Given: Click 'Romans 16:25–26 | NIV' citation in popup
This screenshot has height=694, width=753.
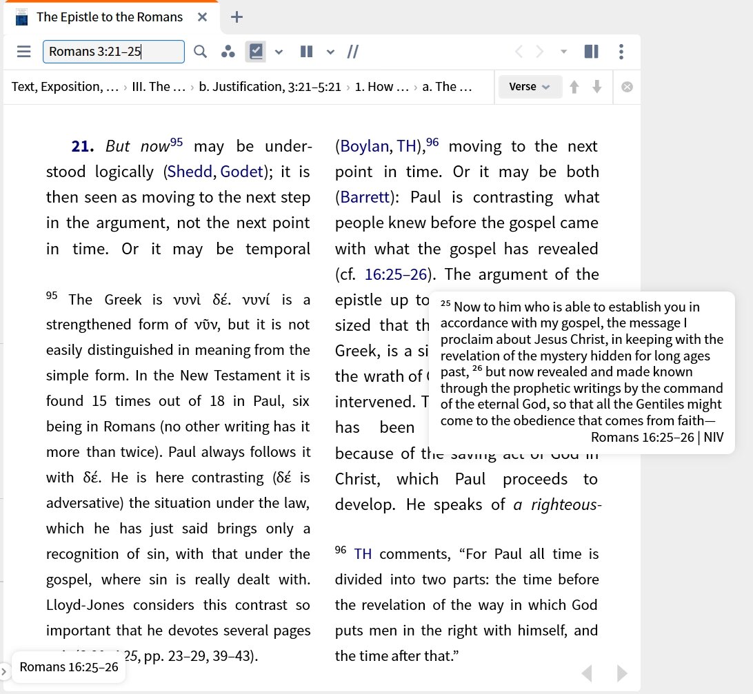Looking at the screenshot, I should pyautogui.click(x=657, y=437).
